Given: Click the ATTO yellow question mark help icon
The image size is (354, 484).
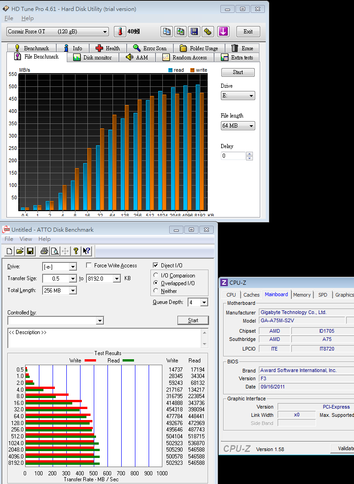Looking at the screenshot, I should pyautogui.click(x=75, y=251).
